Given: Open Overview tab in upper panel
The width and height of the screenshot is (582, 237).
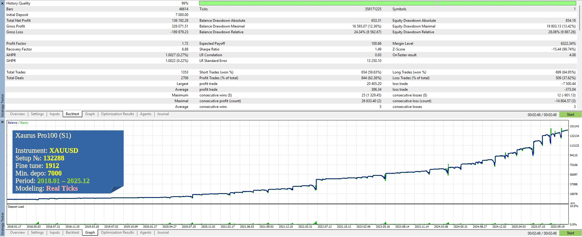Looking at the screenshot, I should point(17,114).
